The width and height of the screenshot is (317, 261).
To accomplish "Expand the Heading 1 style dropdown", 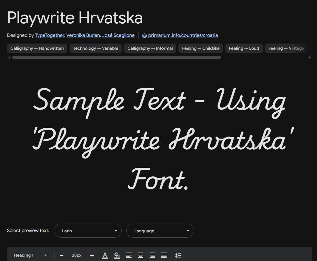I will pos(31,255).
